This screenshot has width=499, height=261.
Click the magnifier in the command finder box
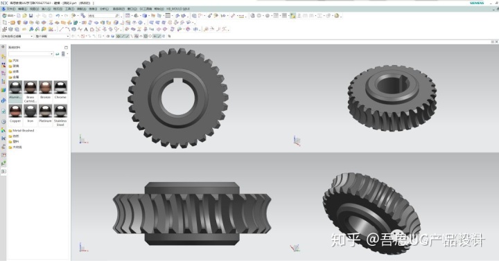click(116, 16)
